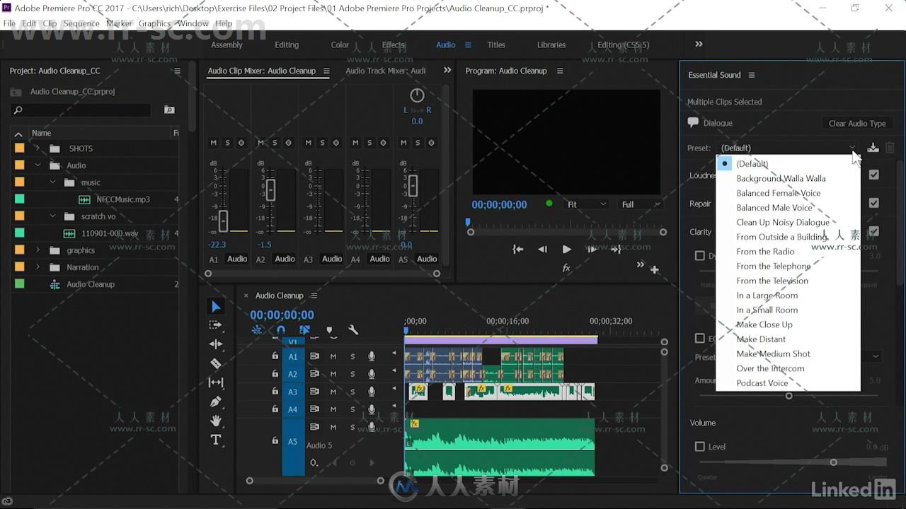Open the Program monitor button editor plus
This screenshot has height=509, width=906.
tap(655, 269)
